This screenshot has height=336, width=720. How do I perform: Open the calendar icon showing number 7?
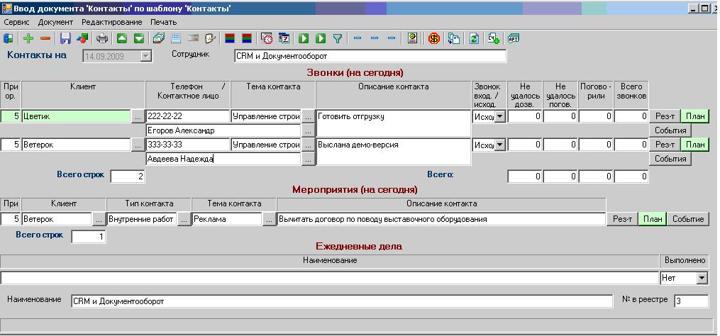click(284, 38)
